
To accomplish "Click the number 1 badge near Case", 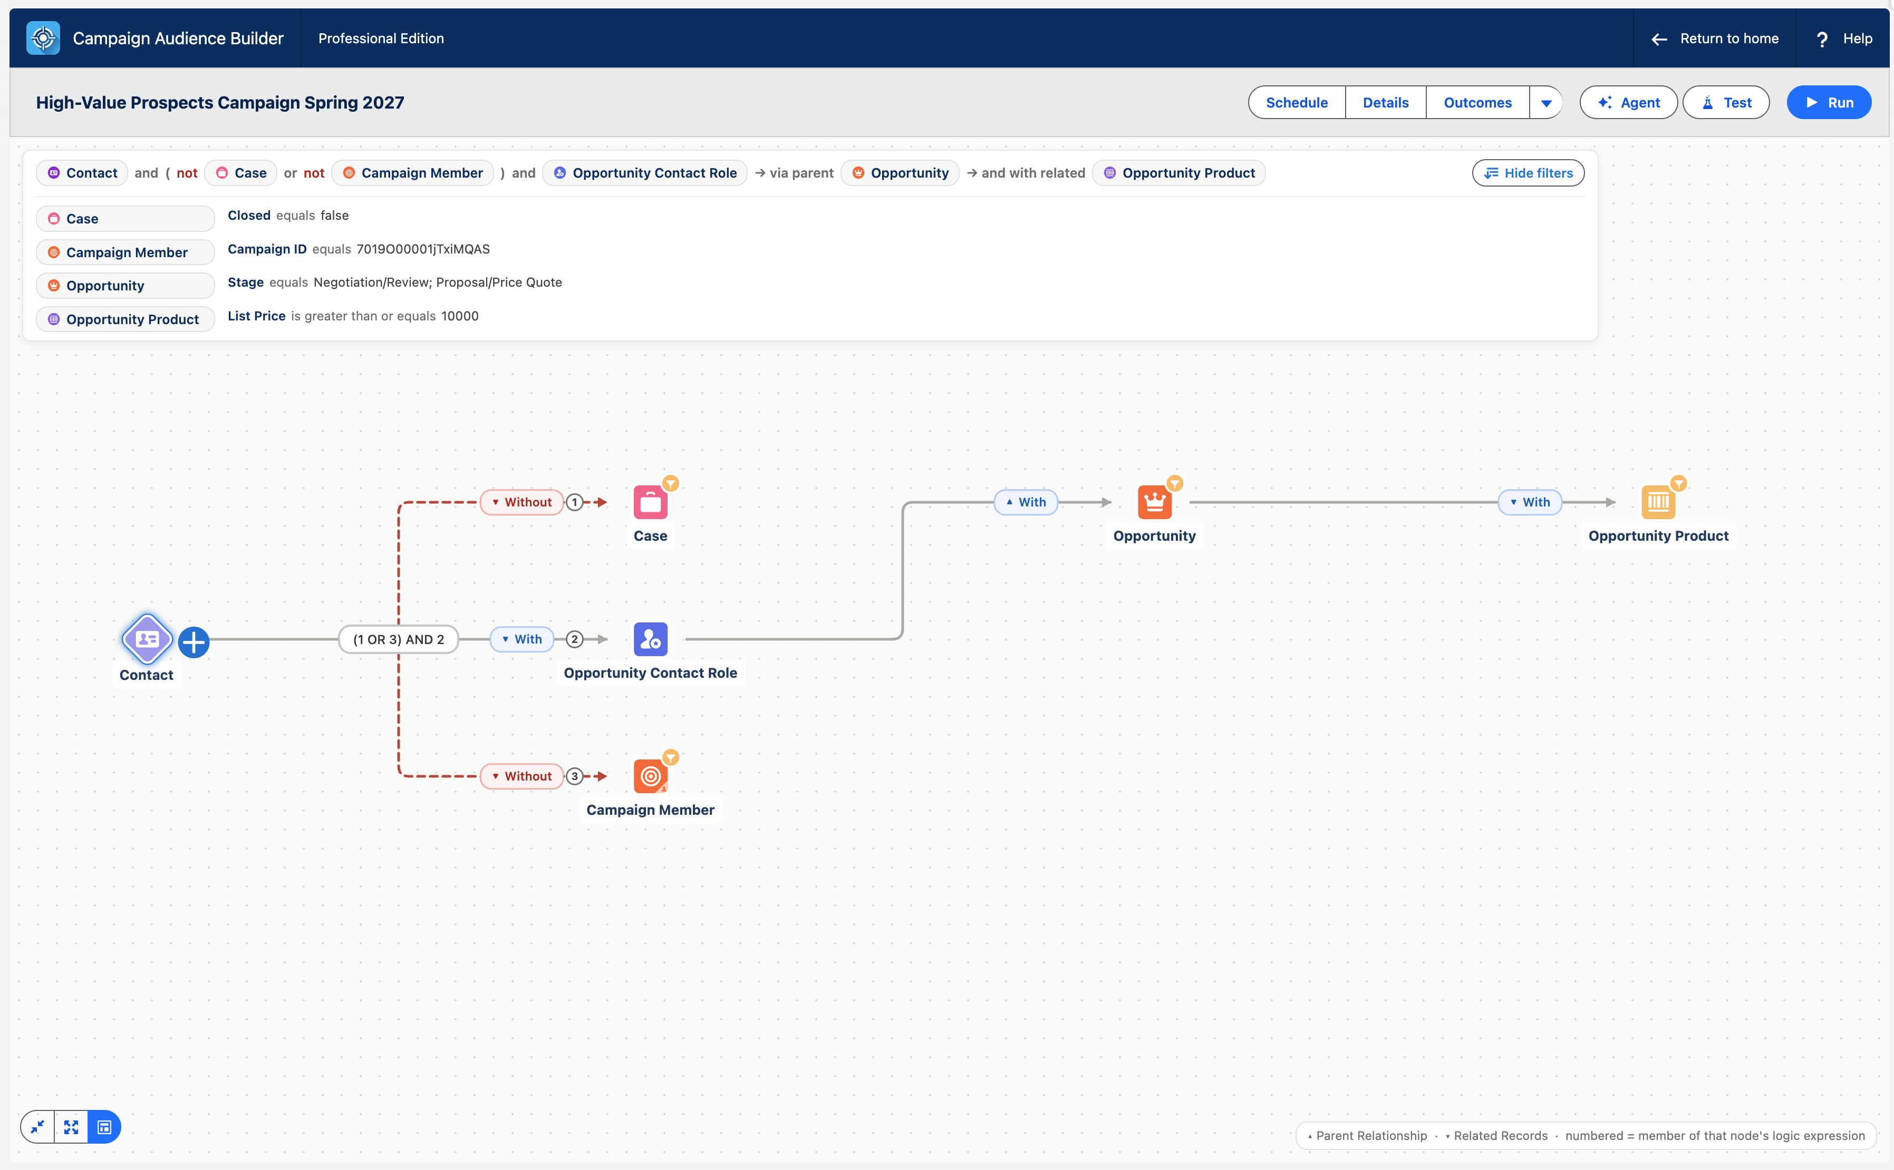I will coord(574,502).
